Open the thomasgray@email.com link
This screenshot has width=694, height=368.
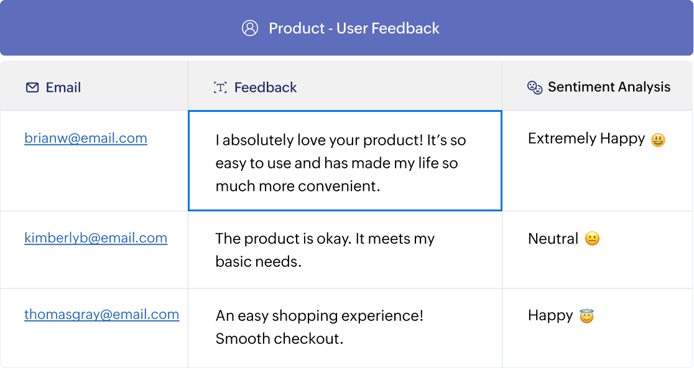(x=101, y=315)
